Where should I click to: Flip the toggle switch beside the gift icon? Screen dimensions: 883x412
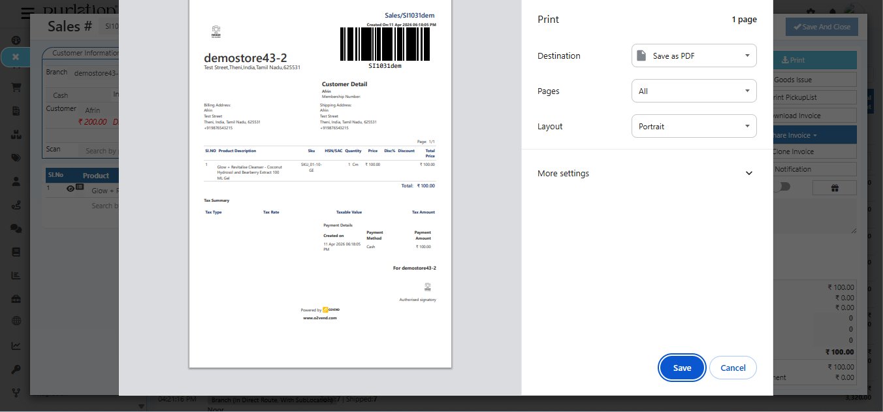[784, 187]
